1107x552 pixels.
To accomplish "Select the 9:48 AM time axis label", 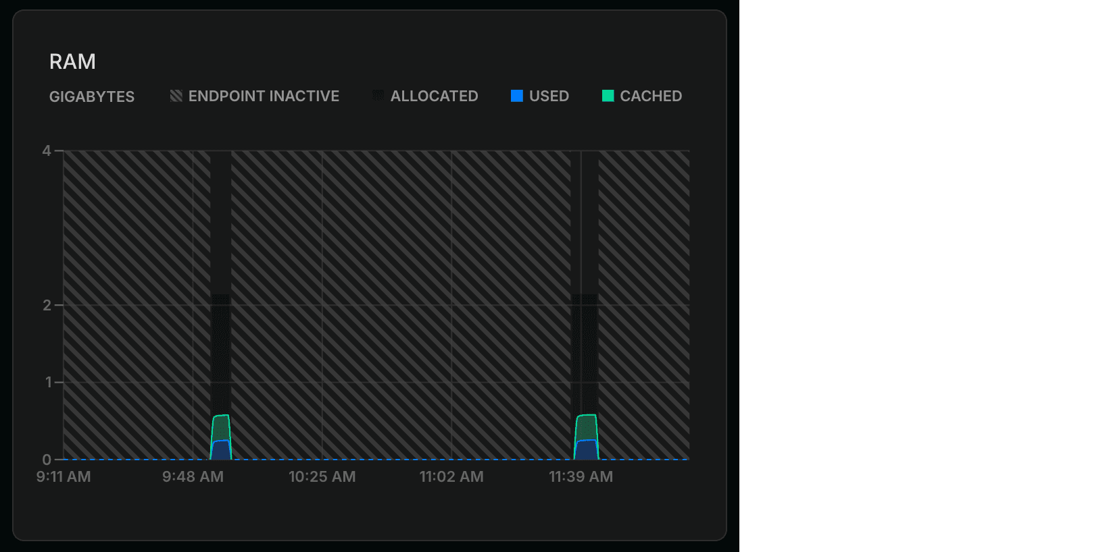I will (193, 476).
